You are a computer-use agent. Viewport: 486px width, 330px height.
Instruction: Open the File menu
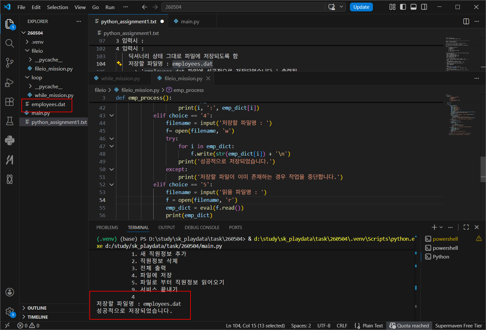coord(21,7)
